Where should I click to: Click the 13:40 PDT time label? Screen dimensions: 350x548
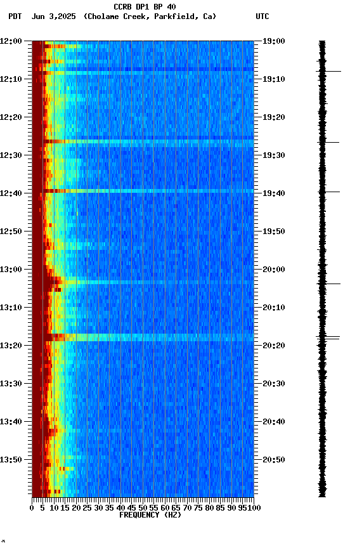[x=11, y=422]
